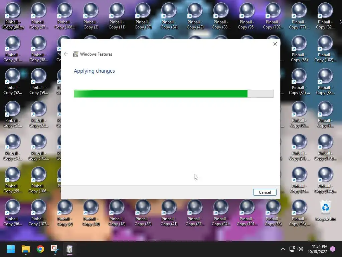This screenshot has height=257, width=342.
Task: Select Pinball - Copy (42) shortcut
Action: 195,16
